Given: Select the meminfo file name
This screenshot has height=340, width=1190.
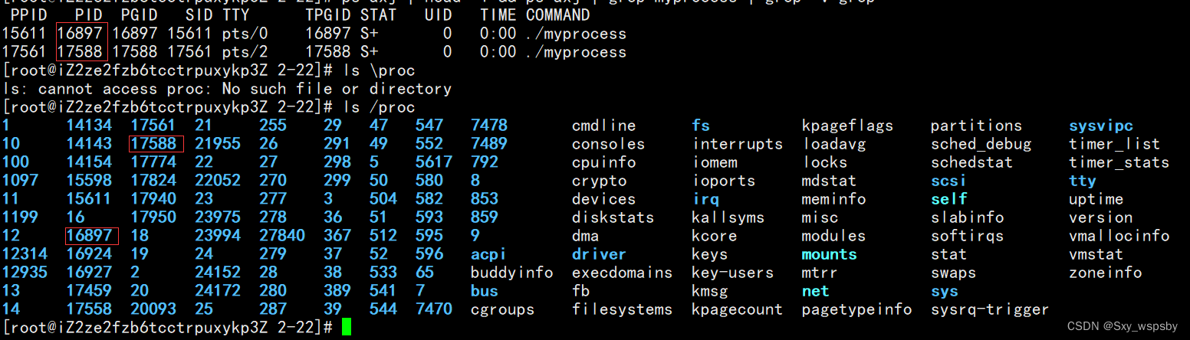Looking at the screenshot, I should click(833, 199).
